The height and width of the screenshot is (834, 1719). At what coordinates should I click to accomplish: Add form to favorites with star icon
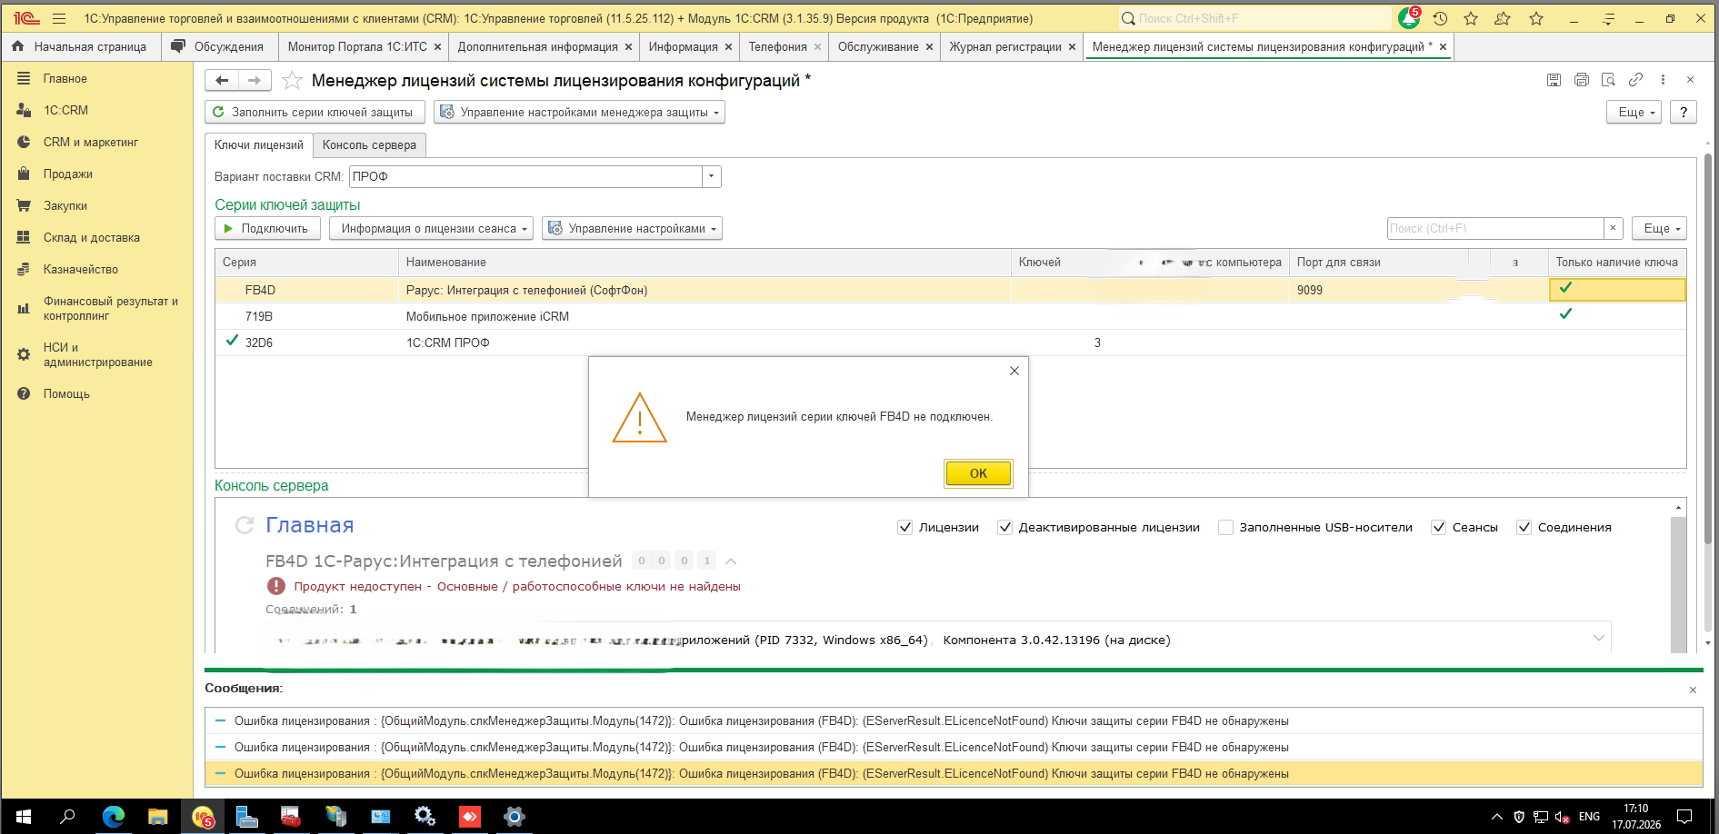(292, 81)
